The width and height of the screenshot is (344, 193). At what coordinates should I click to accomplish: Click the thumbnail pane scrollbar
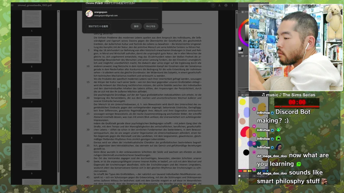tap(59, 130)
